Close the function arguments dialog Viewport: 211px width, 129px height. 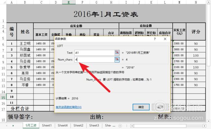click(165, 39)
